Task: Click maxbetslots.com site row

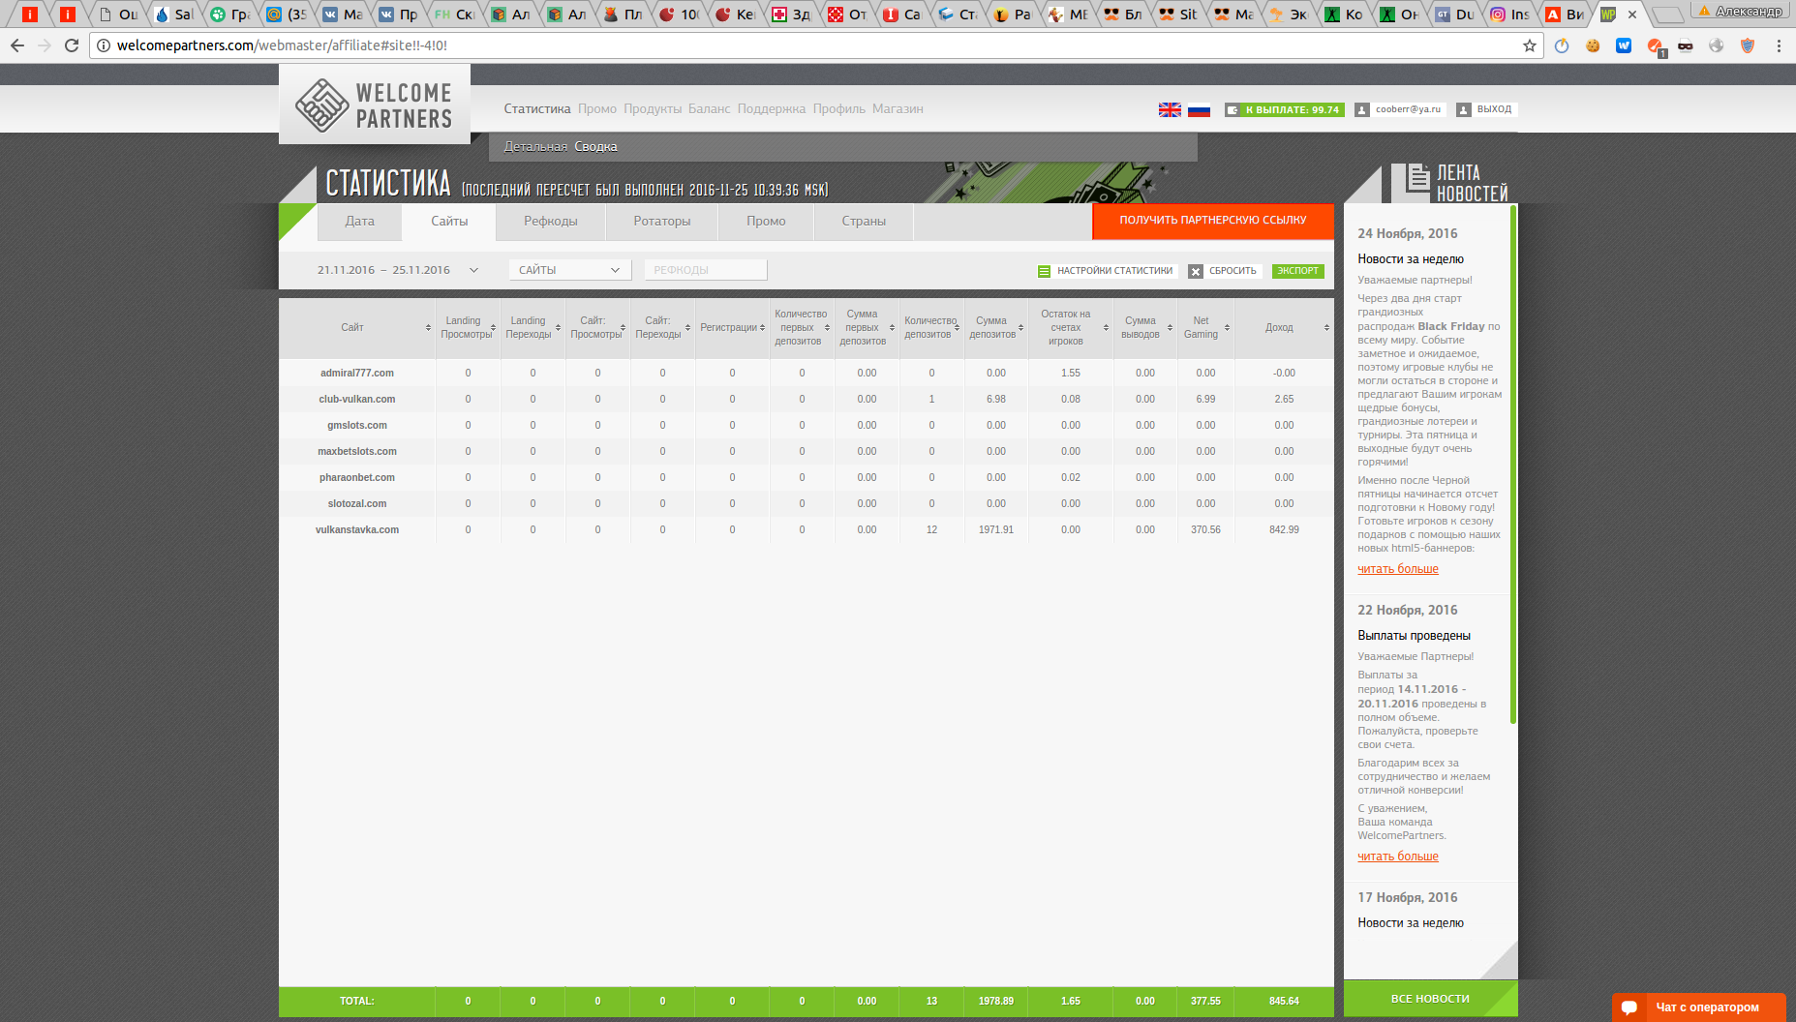Action: tap(806, 452)
